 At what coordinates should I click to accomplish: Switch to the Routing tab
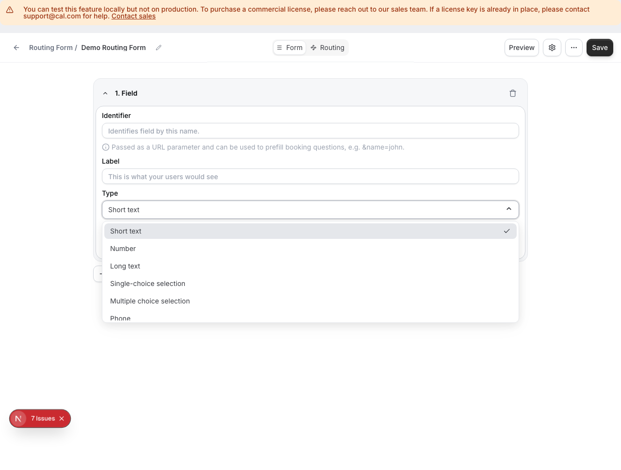(327, 48)
